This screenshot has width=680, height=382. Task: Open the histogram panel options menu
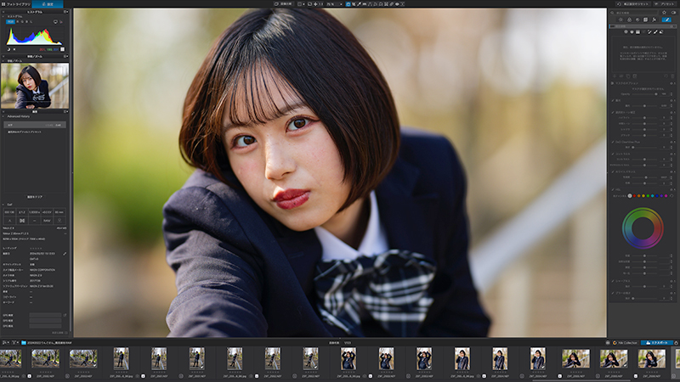coord(65,12)
